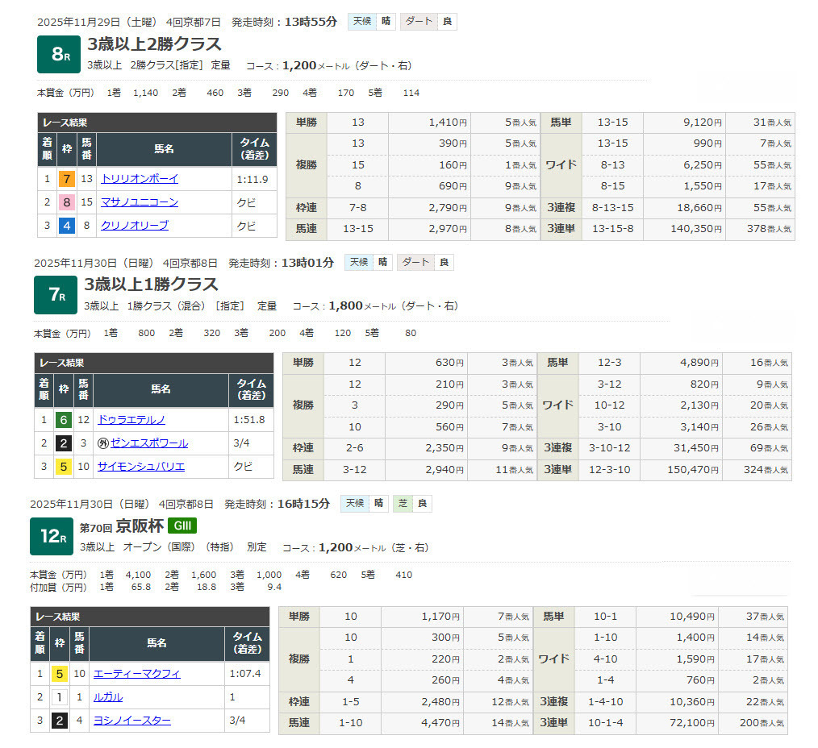
Task: Click blue bracket 4 square for クリノオリーブ
Action: pos(67,226)
